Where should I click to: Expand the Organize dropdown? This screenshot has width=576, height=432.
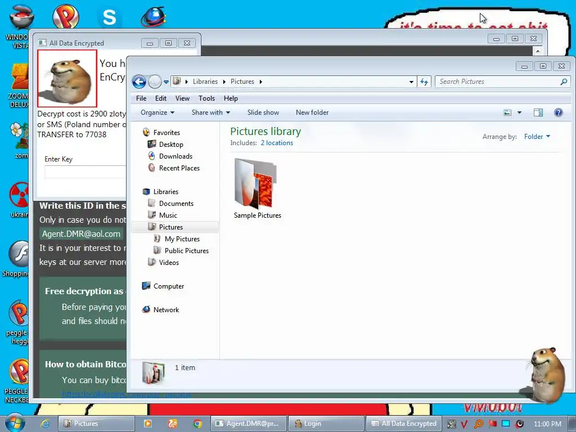coord(157,112)
